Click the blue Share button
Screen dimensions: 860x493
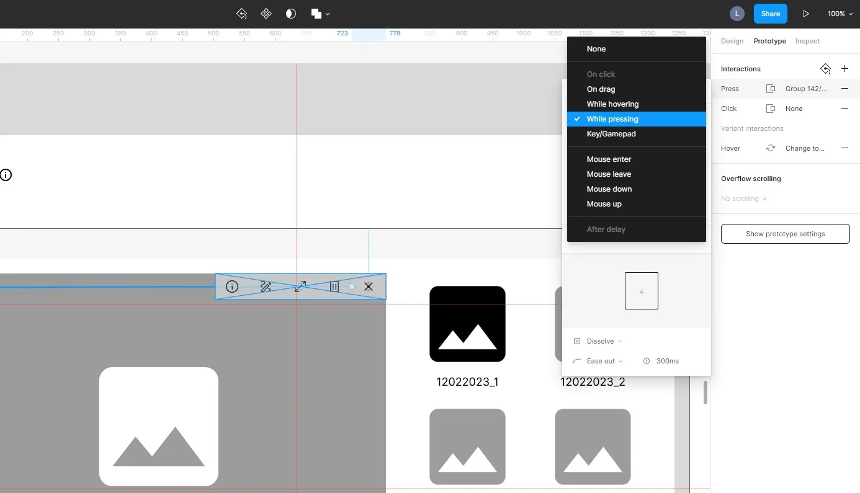point(771,14)
